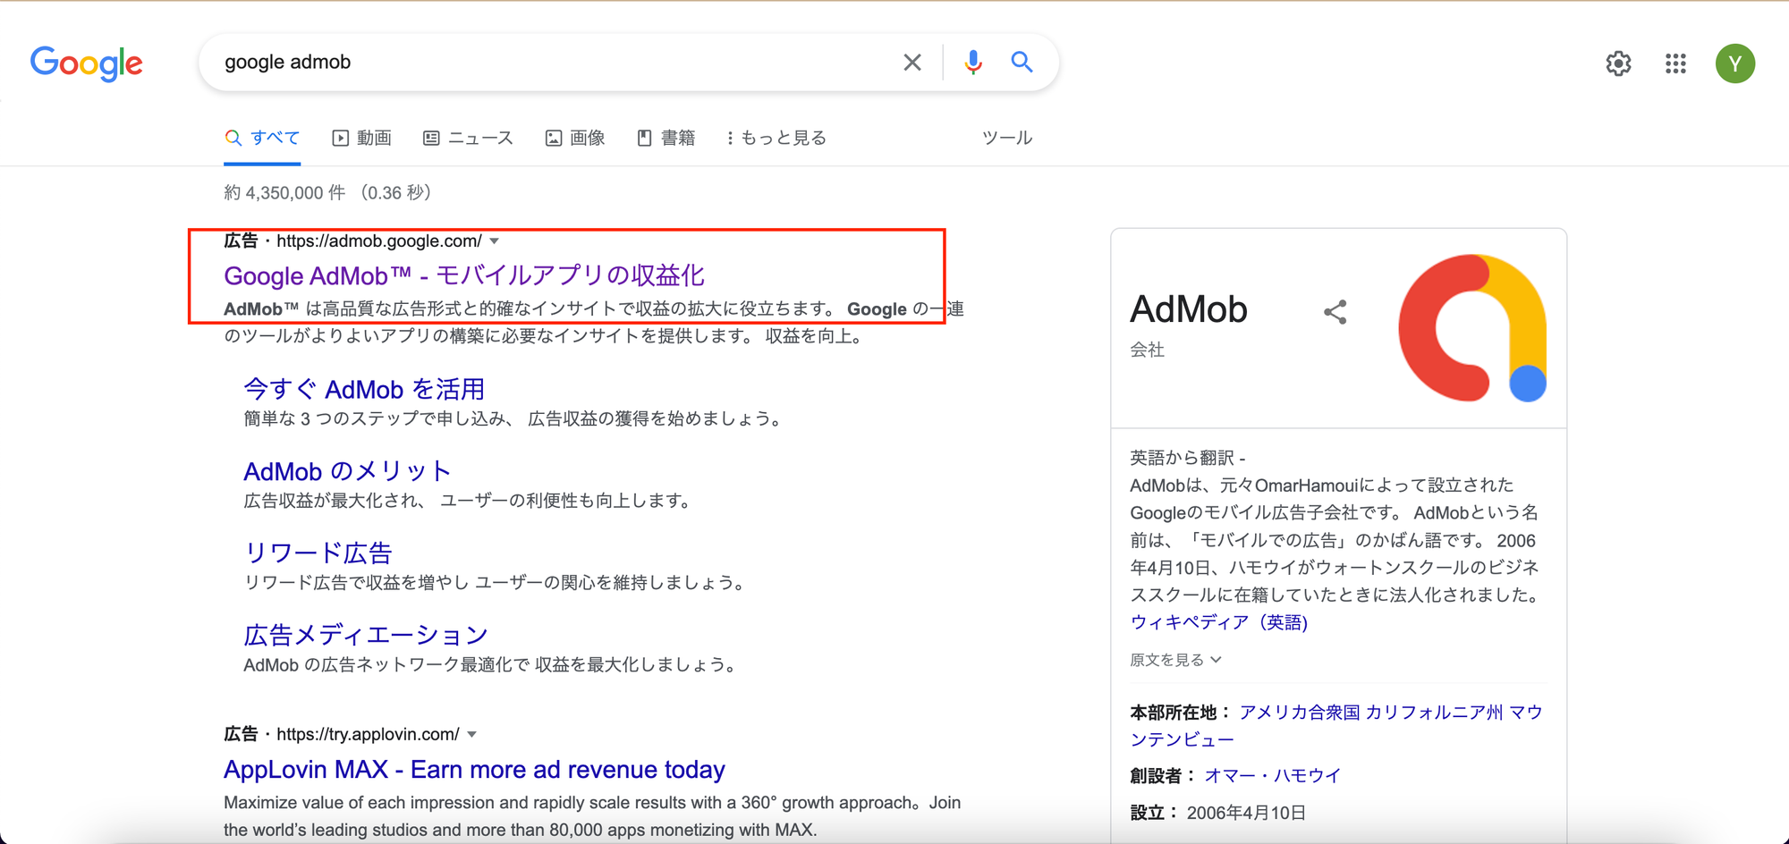Screen dimensions: 1789x844
Task: Start voice search with microphone icon
Action: [x=973, y=62]
